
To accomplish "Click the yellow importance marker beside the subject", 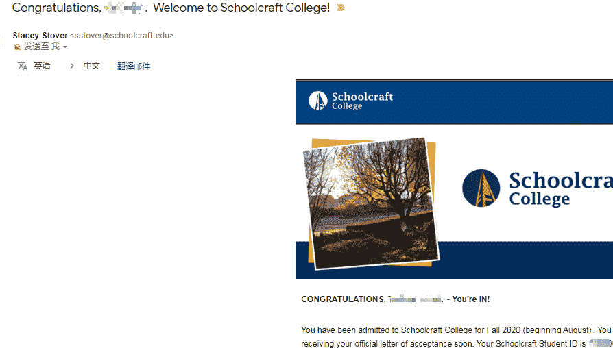I will [341, 8].
